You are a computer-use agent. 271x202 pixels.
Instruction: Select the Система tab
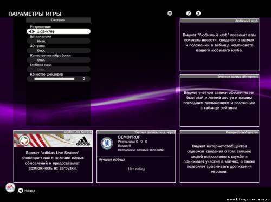click(59, 20)
